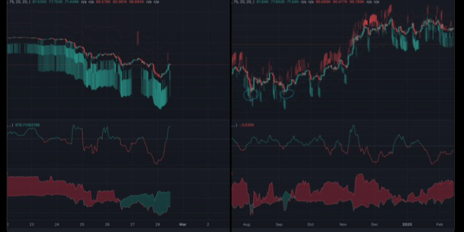Click the 'Feb' label on the right time axis
Viewport: 464px width, 232px height.
pyautogui.click(x=440, y=225)
